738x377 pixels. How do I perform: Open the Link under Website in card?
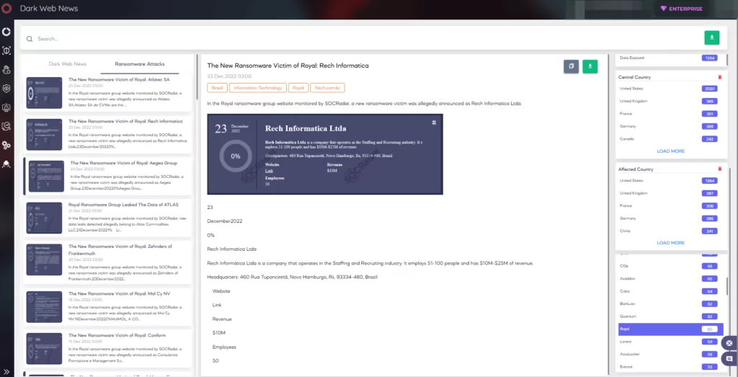[x=269, y=170]
